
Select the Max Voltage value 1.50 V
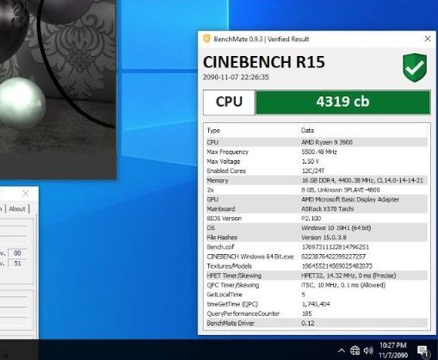pos(310,161)
